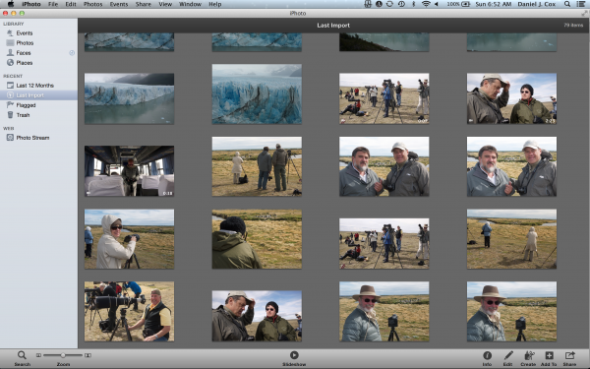Click the Spotlight search icon
This screenshot has width=590, height=369.
[567, 4]
